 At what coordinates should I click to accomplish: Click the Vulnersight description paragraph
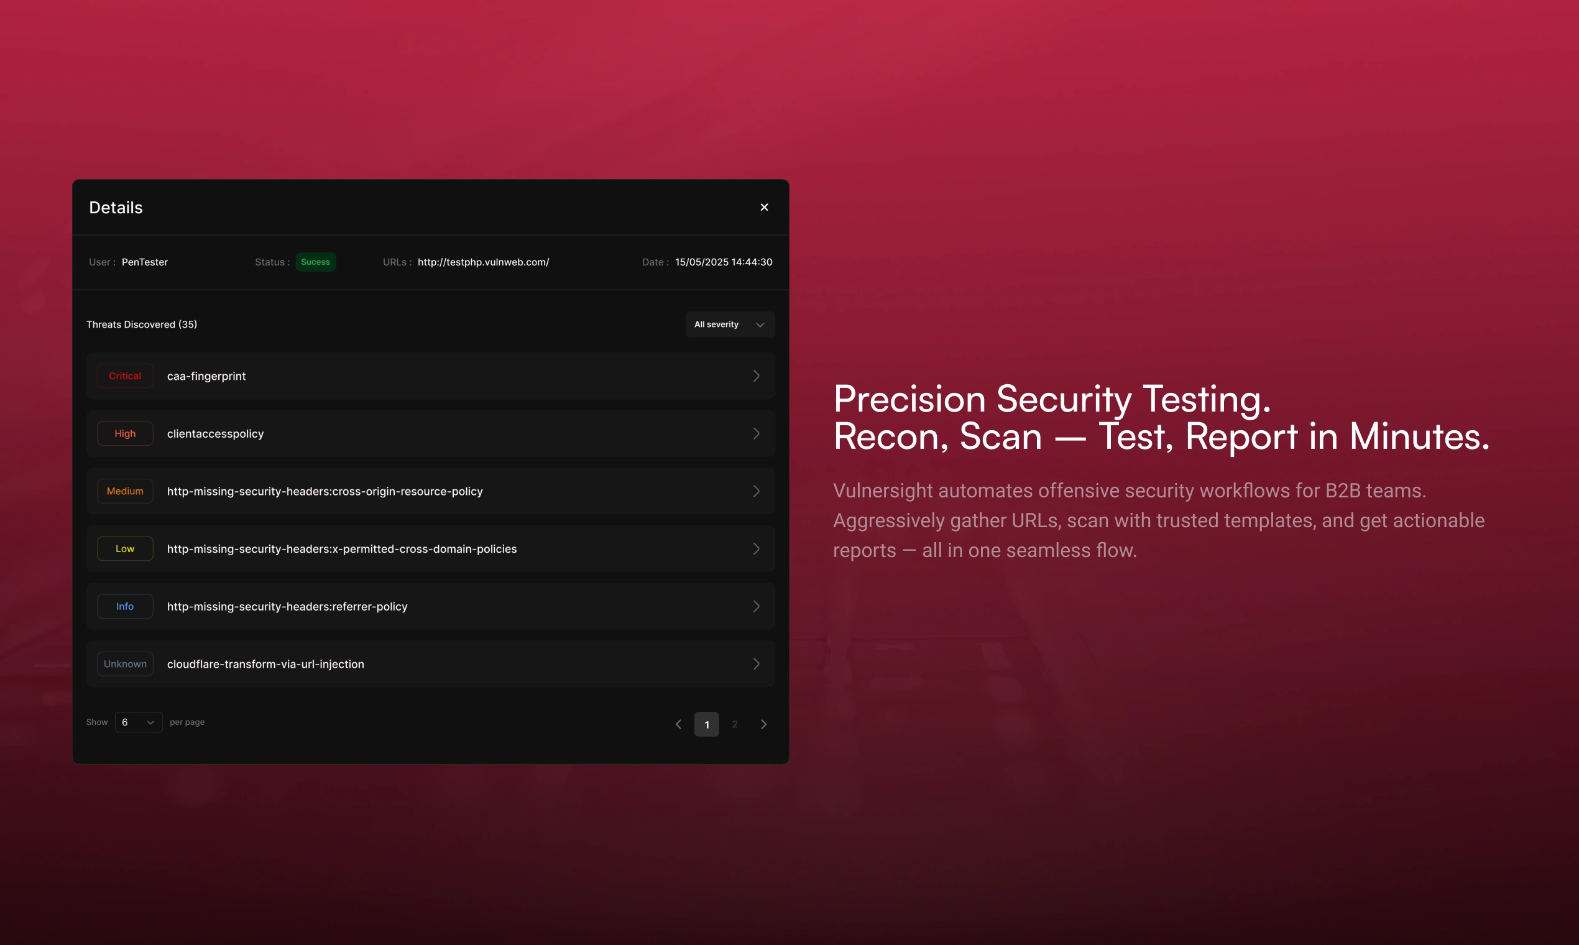click(x=1159, y=520)
